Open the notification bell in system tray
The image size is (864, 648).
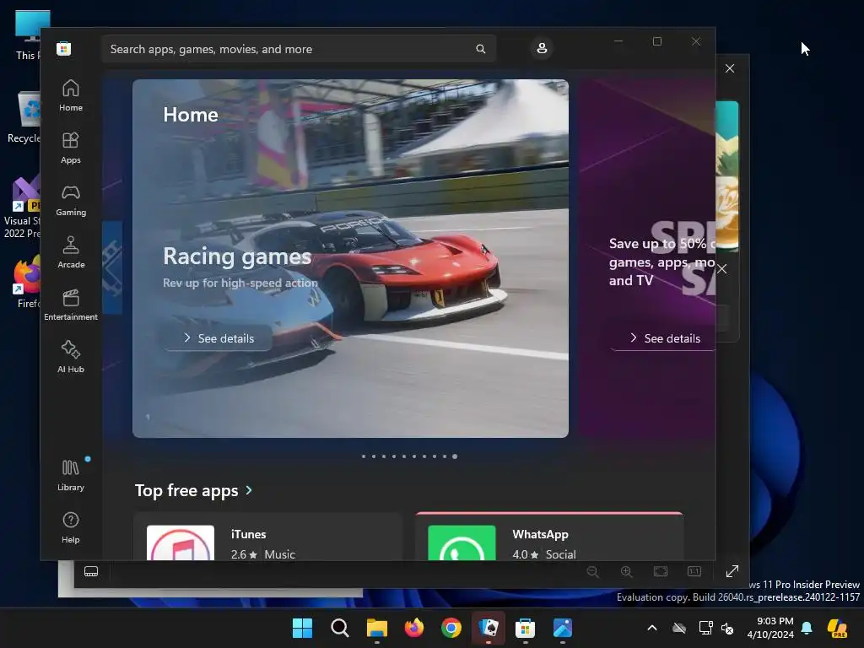[807, 628]
